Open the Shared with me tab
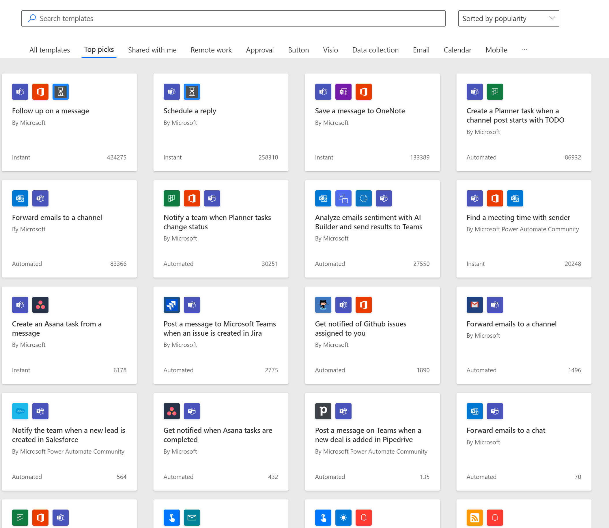609x528 pixels. click(x=152, y=50)
